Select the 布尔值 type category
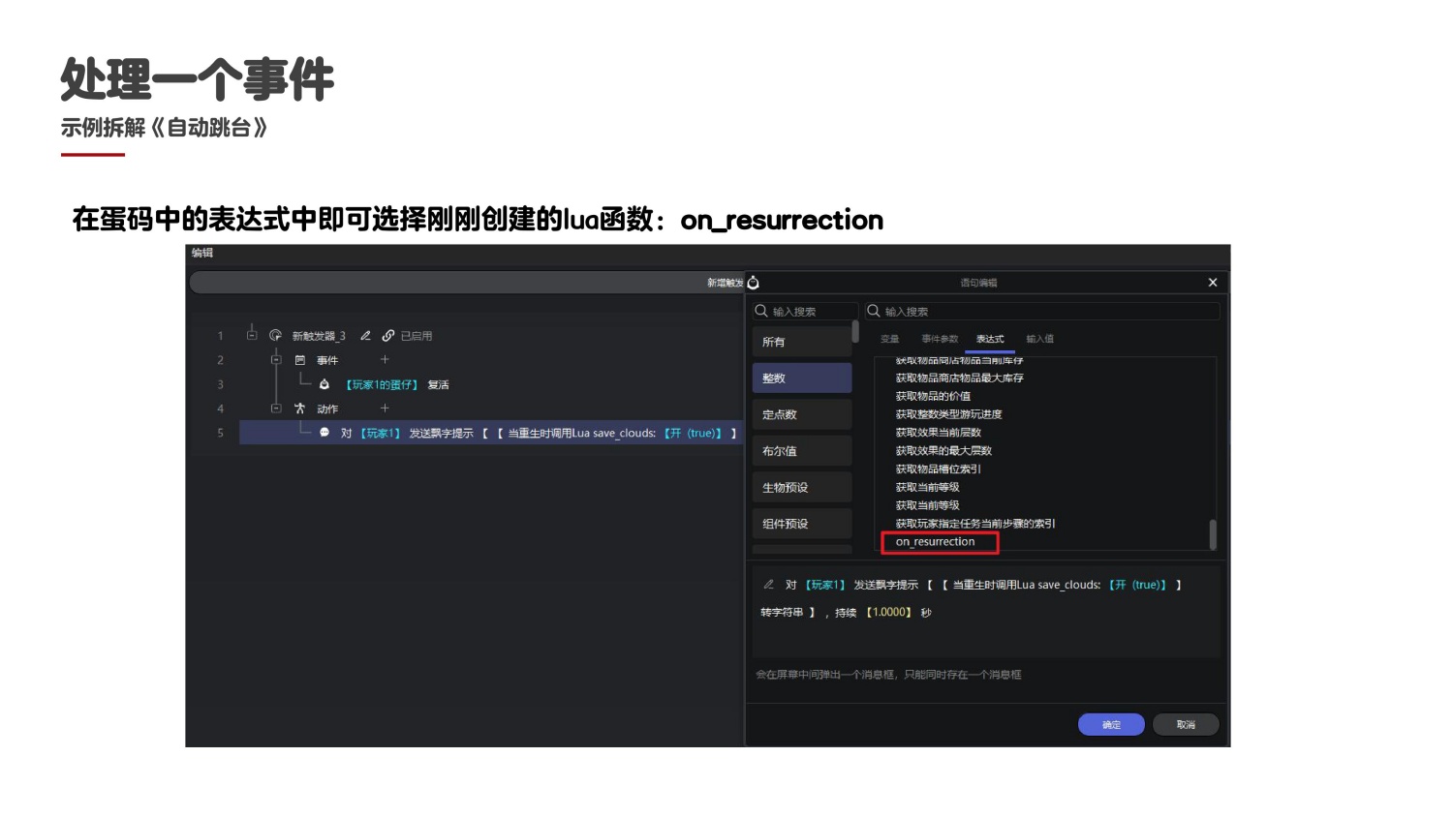Image resolution: width=1453 pixels, height=817 pixels. click(x=801, y=451)
